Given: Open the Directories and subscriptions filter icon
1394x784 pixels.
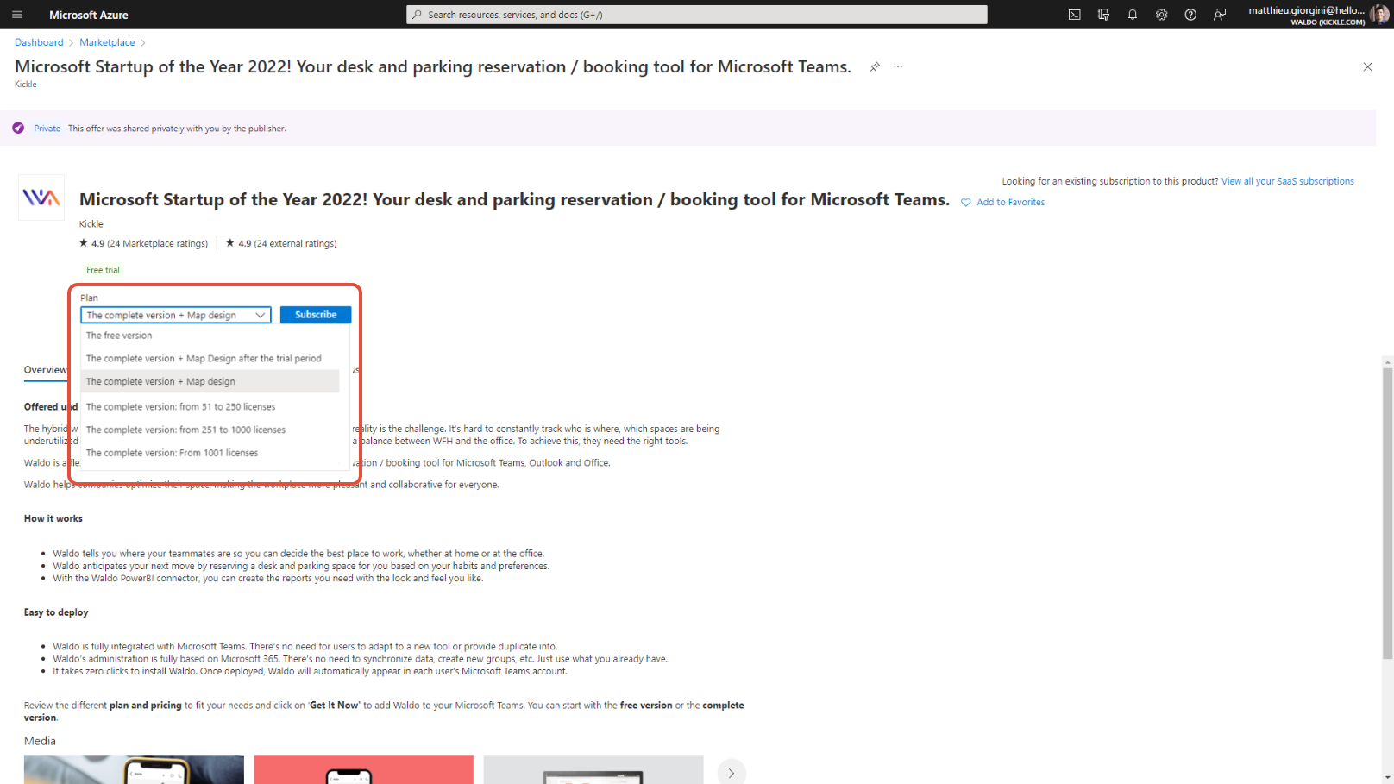Looking at the screenshot, I should click(1103, 15).
